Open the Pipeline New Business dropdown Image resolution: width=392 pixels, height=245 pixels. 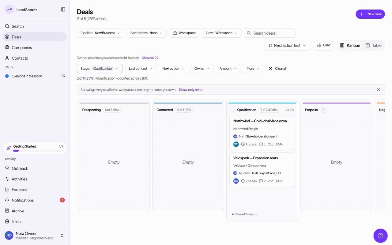click(x=100, y=33)
